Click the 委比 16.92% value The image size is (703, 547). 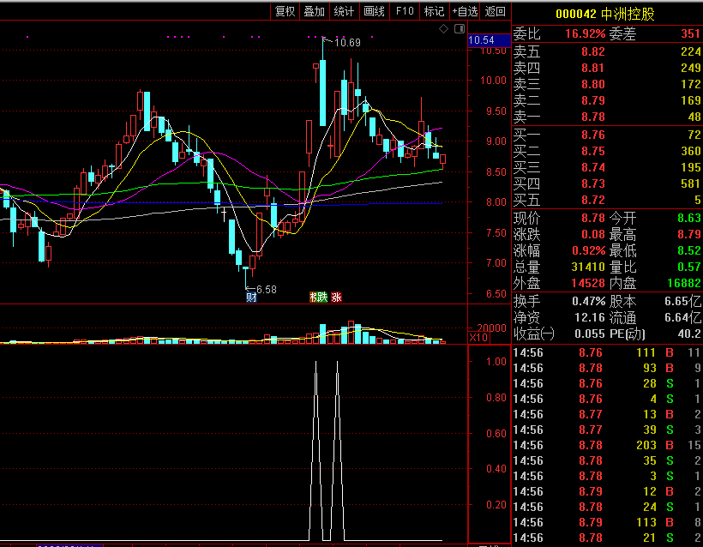pos(585,33)
